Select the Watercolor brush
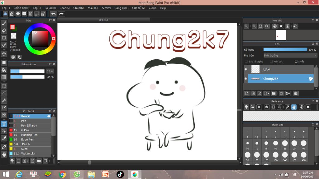This screenshot has width=319, height=179. point(30,154)
